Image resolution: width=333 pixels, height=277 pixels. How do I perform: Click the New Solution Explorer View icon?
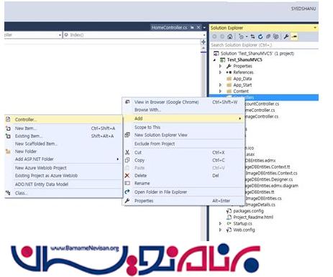[x=127, y=135]
